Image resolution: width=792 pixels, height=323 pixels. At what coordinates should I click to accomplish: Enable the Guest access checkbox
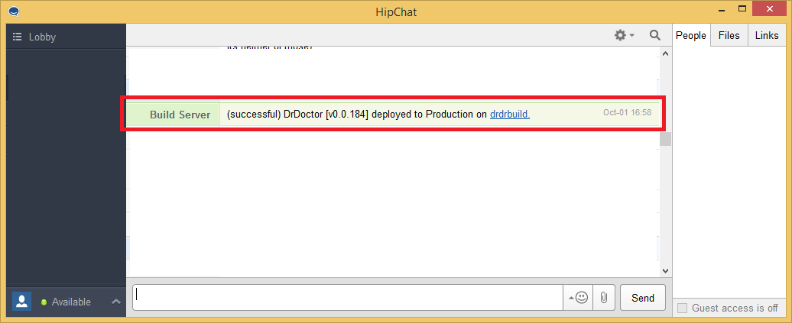point(683,308)
